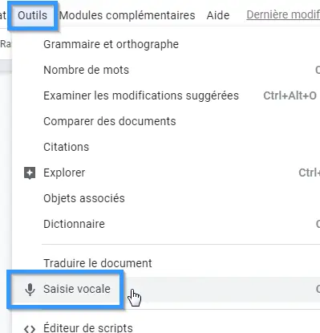Image resolution: width=320 pixels, height=333 pixels.
Task: Click the script editor code brackets icon
Action: coord(30,329)
